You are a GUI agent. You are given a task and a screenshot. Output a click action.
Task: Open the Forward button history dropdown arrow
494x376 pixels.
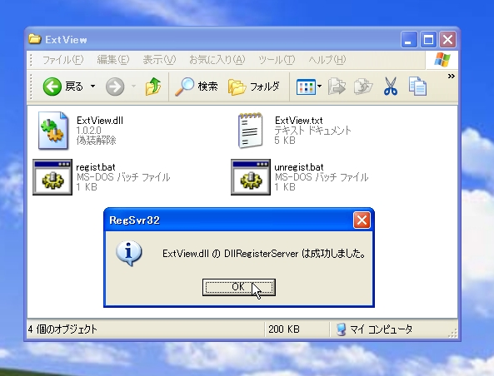(133, 86)
